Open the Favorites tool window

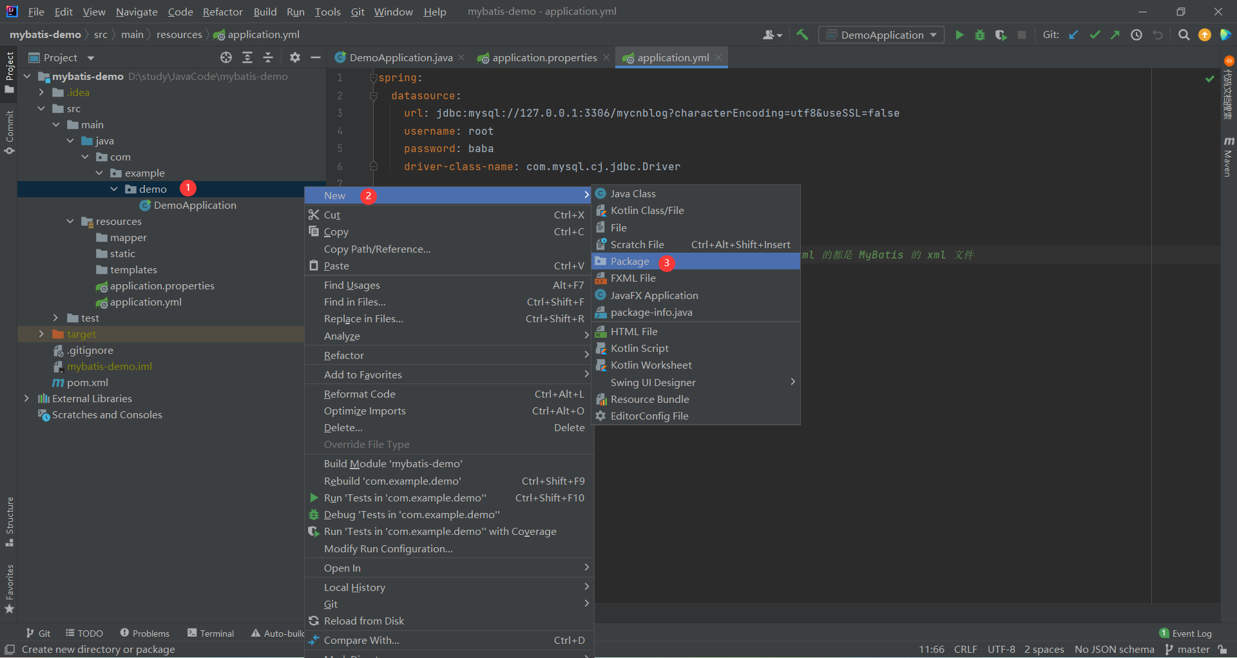[x=9, y=588]
